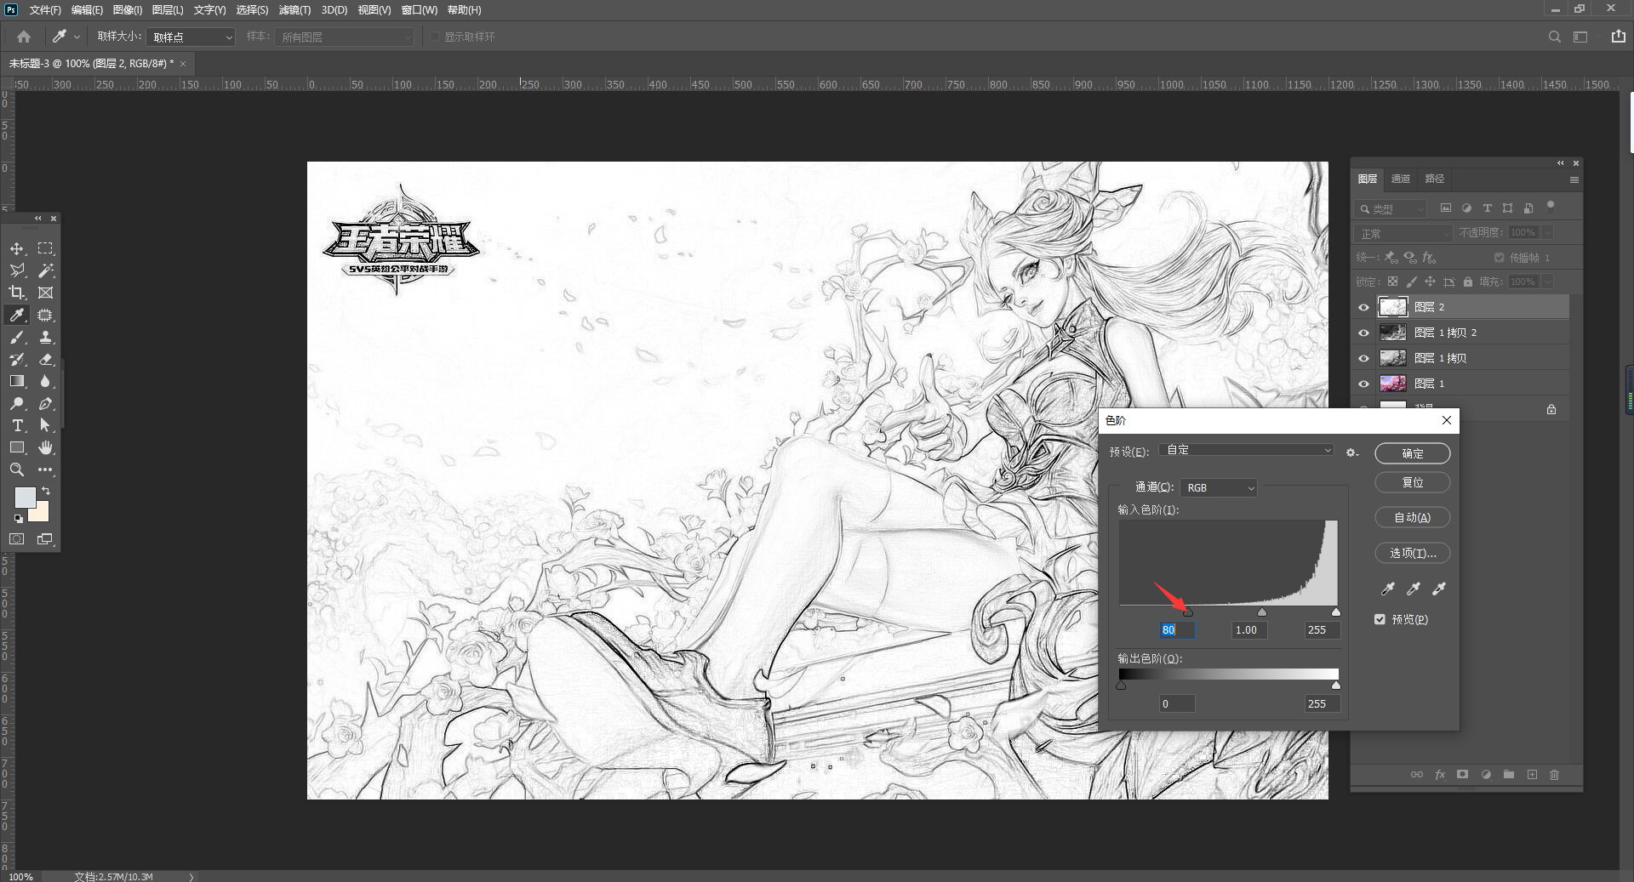Viewport: 1634px width, 882px height.
Task: Select the Eraser tool
Action: [x=45, y=359]
